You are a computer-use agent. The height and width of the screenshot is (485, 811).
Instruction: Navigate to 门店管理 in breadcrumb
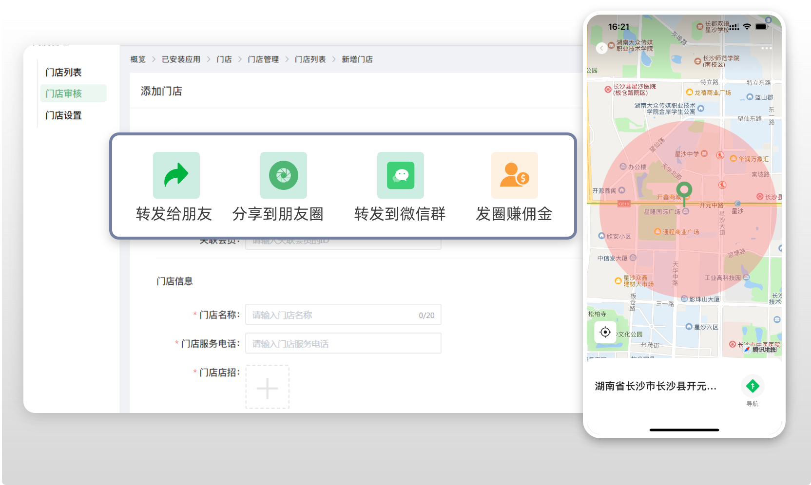[x=263, y=59]
